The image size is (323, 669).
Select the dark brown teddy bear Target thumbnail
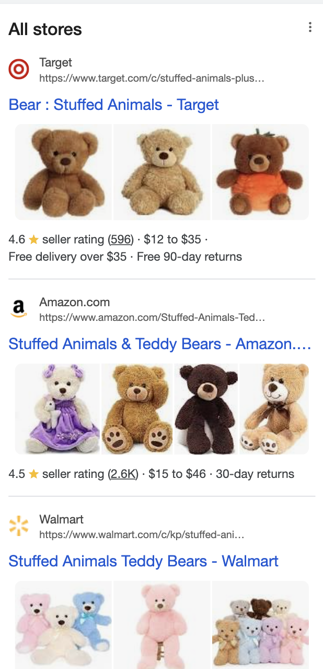coord(63,172)
